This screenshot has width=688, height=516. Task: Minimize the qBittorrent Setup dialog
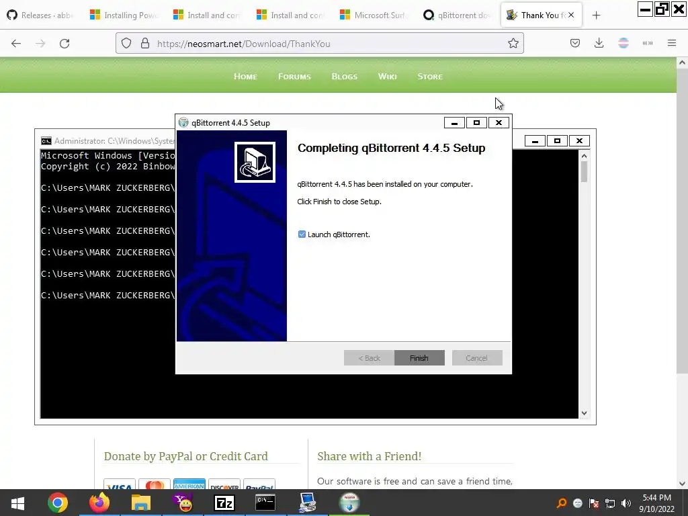455,123
